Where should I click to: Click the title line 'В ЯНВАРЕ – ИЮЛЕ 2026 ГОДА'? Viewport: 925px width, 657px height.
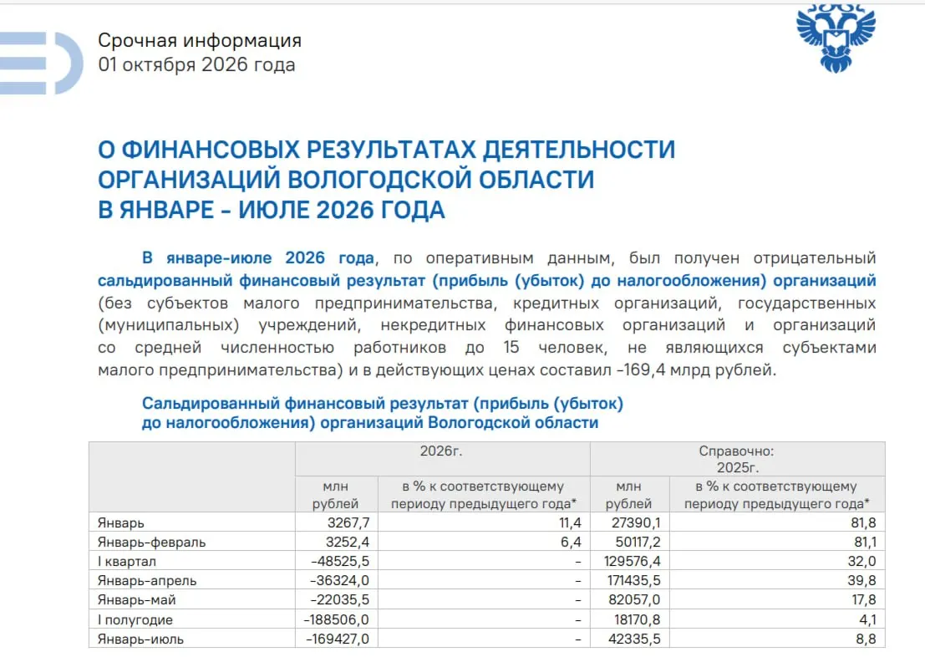272,210
